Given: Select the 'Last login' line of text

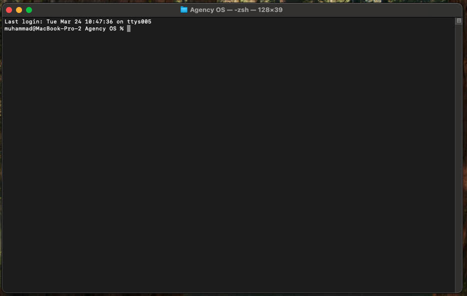Looking at the screenshot, I should click(x=77, y=21).
